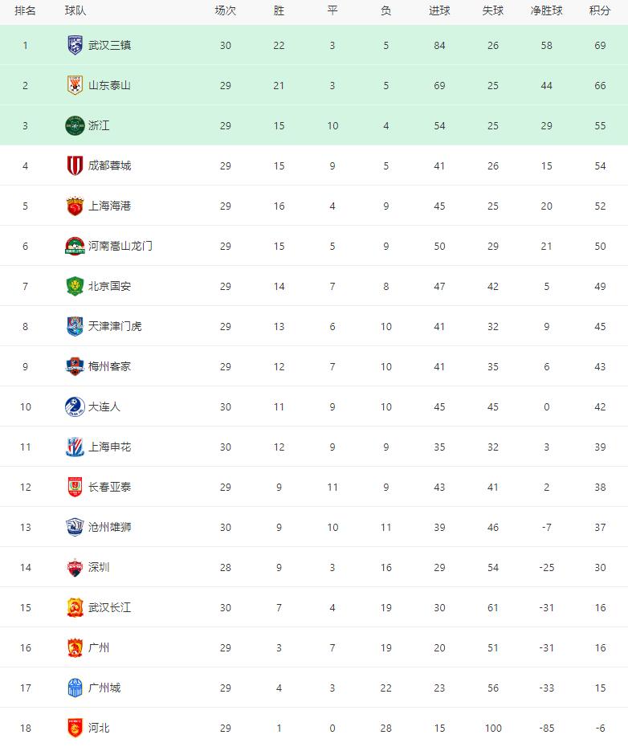Click the 大连人 blue round logo

[x=75, y=406]
